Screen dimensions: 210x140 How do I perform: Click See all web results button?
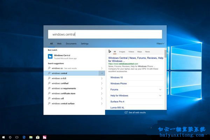click(x=136, y=112)
